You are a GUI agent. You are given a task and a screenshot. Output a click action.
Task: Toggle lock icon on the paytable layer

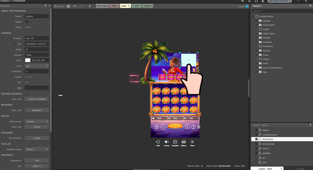pos(260,153)
